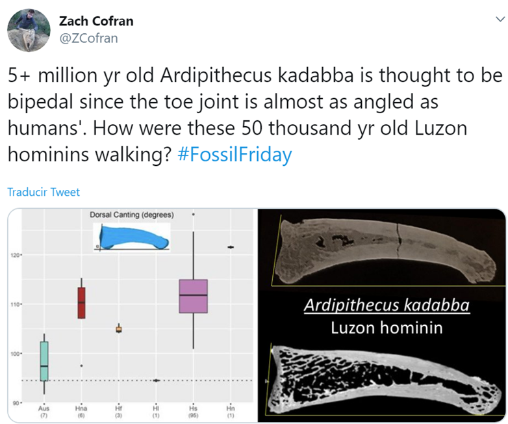Click the Hl data point on dotted line

pos(156,380)
